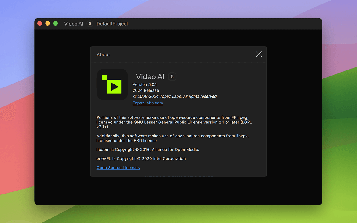The height and width of the screenshot is (223, 357).
Task: Click the 2024 Release text
Action: click(146, 90)
